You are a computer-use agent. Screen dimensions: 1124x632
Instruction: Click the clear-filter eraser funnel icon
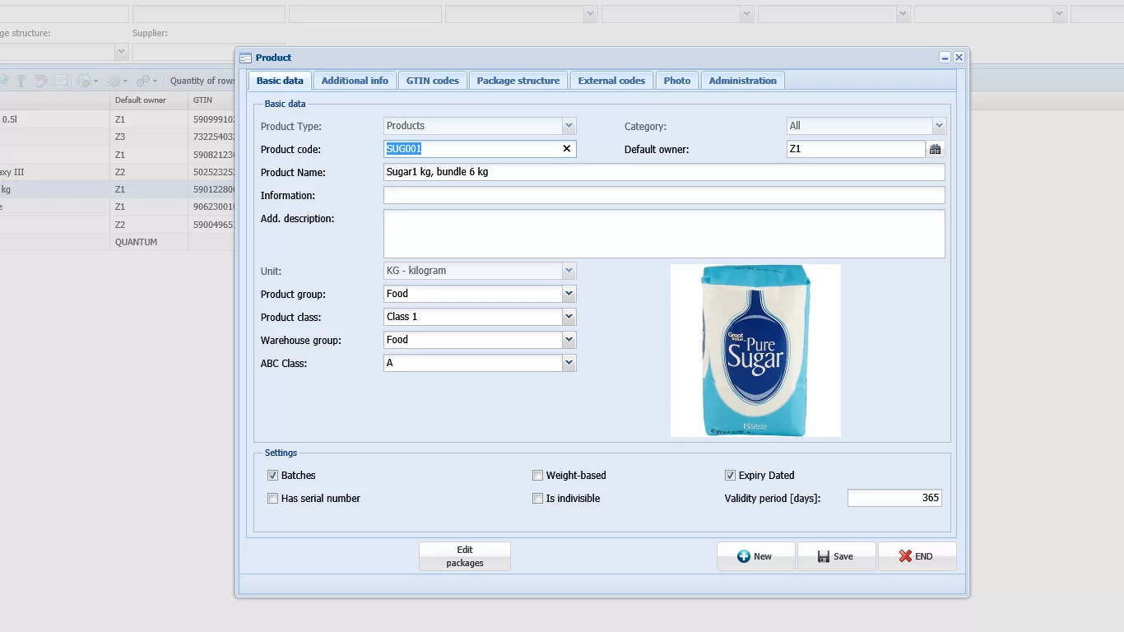[x=41, y=81]
